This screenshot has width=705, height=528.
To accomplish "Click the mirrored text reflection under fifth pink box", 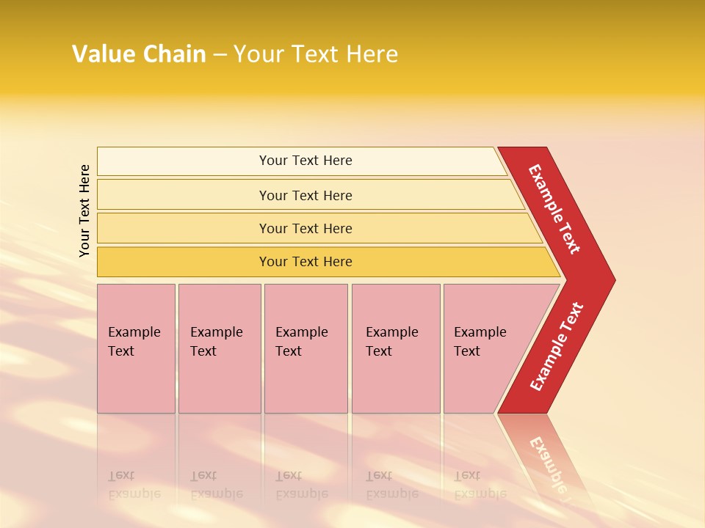I will pyautogui.click(x=479, y=485).
